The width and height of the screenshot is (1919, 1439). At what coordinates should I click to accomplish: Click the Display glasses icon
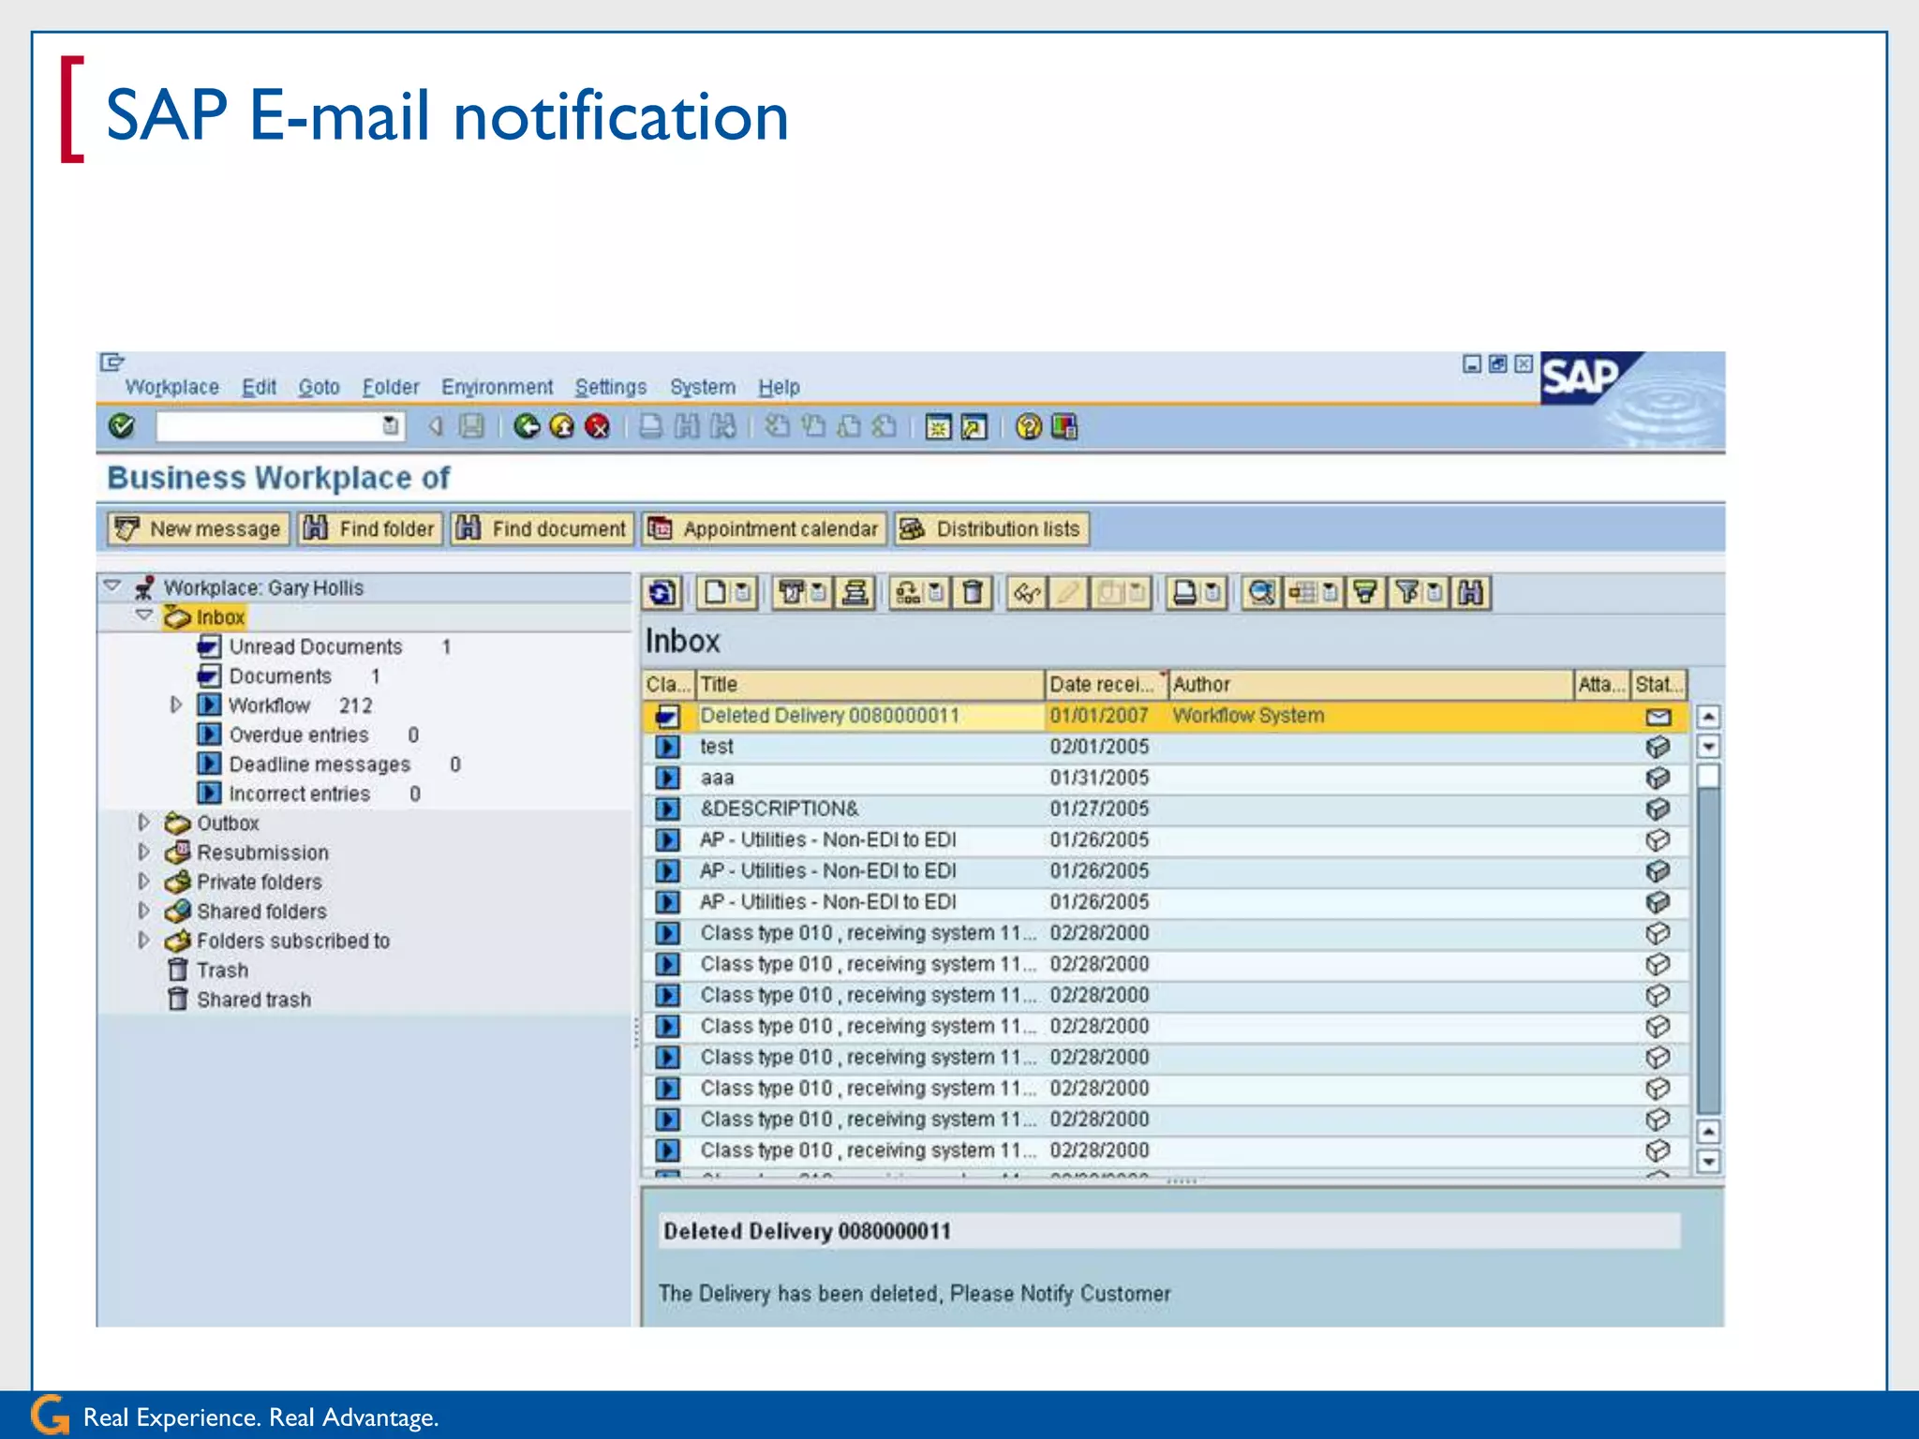coord(1028,593)
